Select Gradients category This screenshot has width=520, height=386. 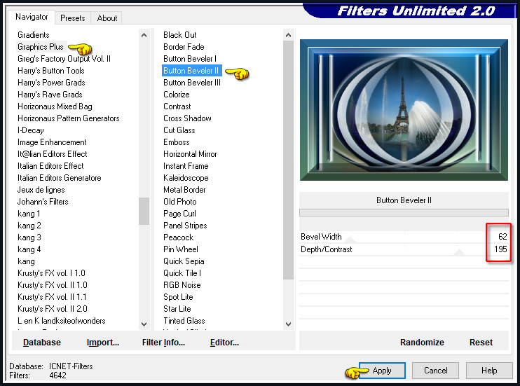[34, 35]
